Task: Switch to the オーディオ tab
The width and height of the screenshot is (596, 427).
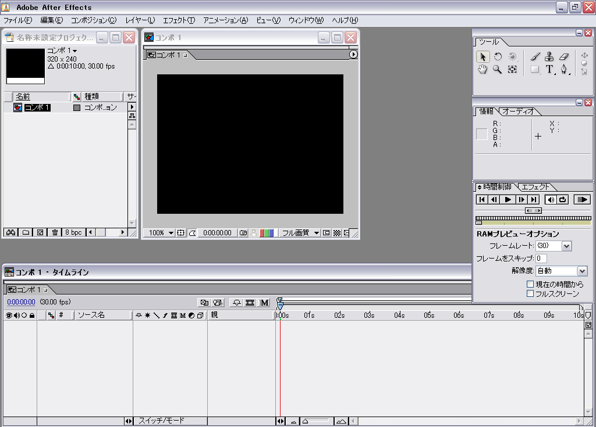Action: click(517, 111)
